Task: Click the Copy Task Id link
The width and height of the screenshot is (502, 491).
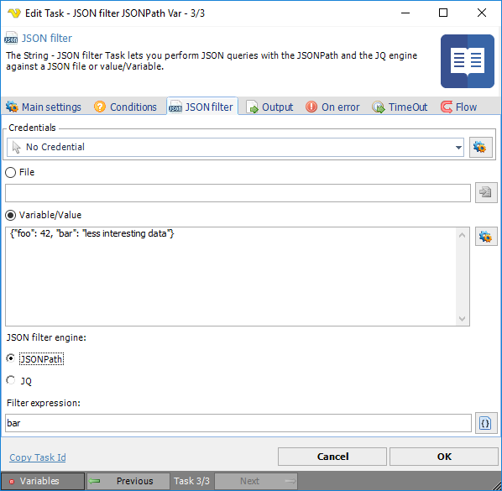Action: 38,457
